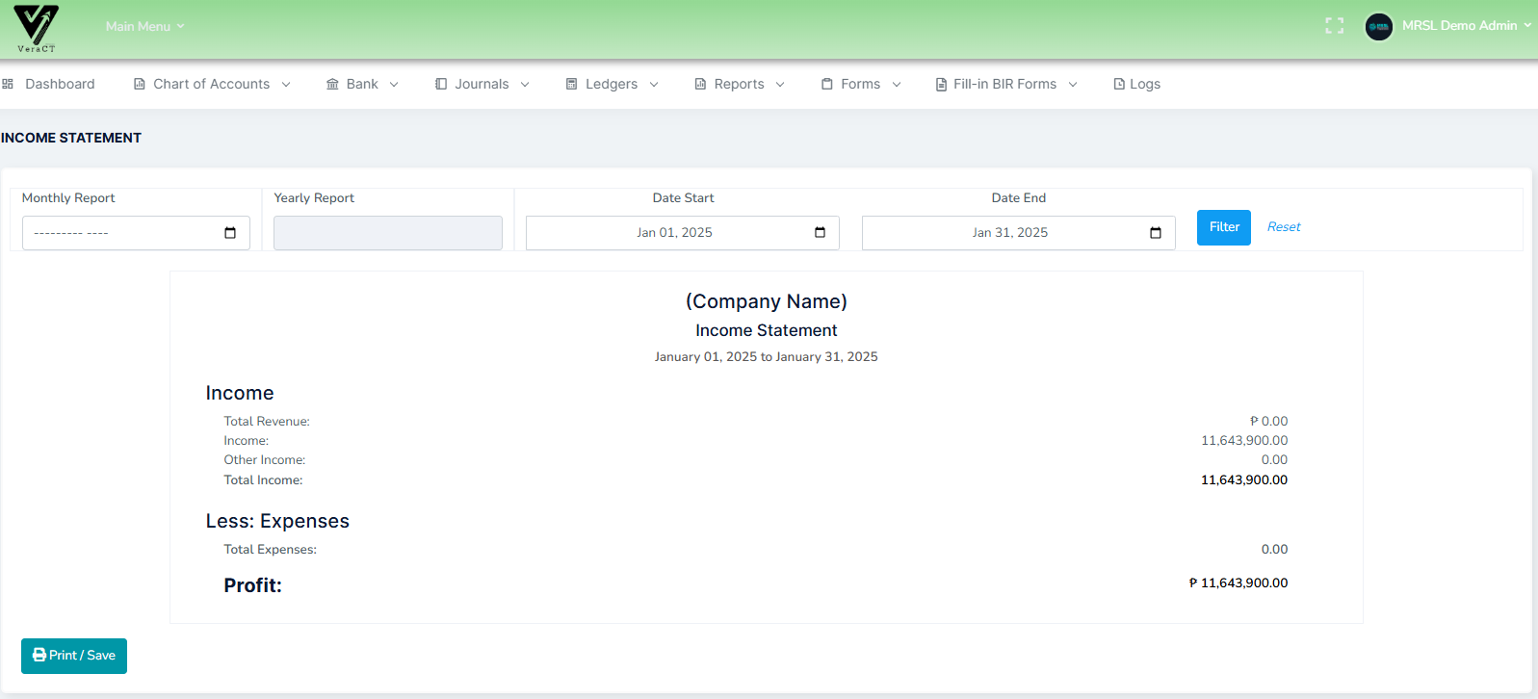
Task: Expand Fill-in BIR Forms chevron
Action: (x=1073, y=85)
